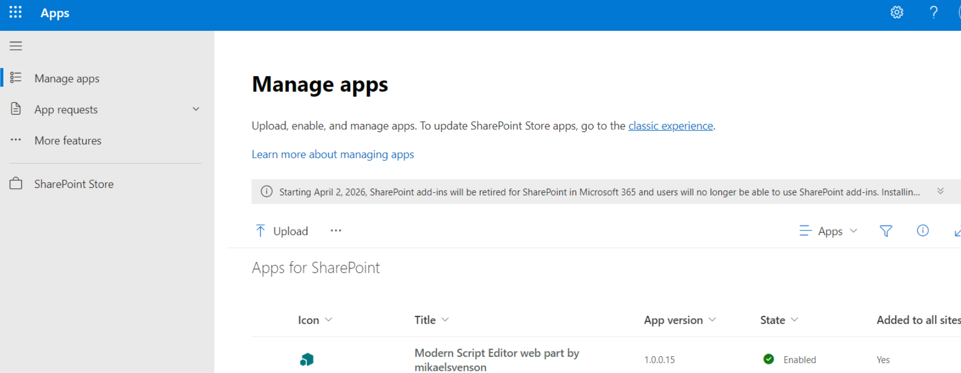Open the classic experience link
The width and height of the screenshot is (961, 373).
670,126
